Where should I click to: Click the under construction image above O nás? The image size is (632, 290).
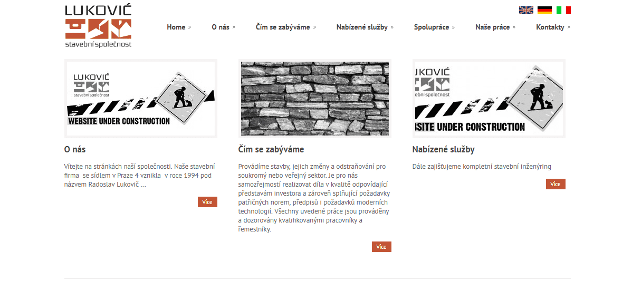[141, 99]
